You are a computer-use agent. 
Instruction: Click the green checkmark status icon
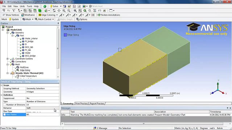(45, 6)
